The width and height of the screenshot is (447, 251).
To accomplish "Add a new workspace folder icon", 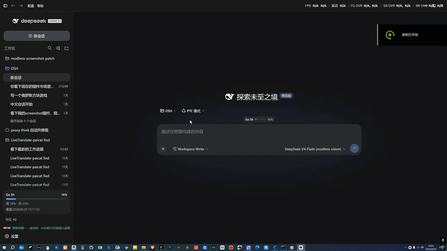I will [67, 48].
